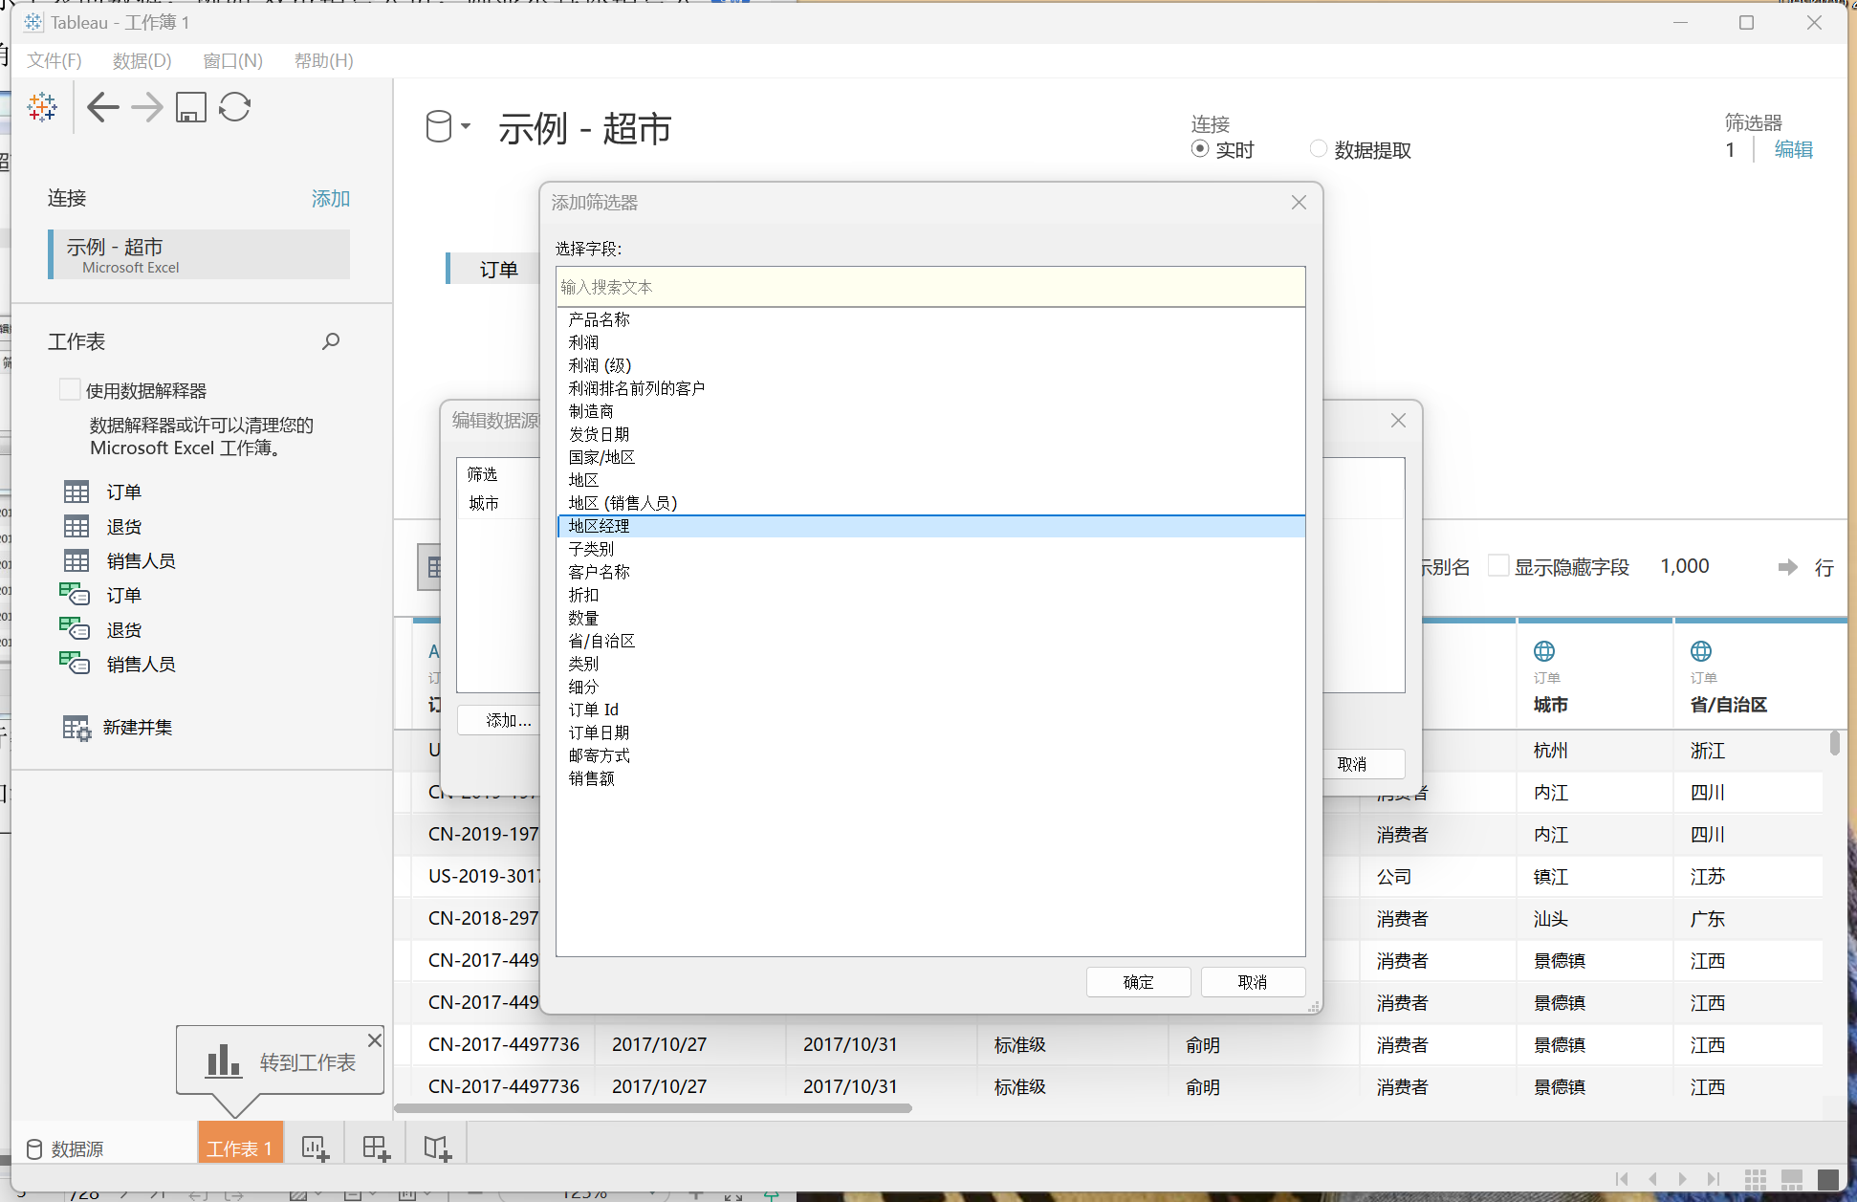Image resolution: width=1857 pixels, height=1202 pixels.
Task: Open the 数据(D) menu
Action: pos(142,61)
